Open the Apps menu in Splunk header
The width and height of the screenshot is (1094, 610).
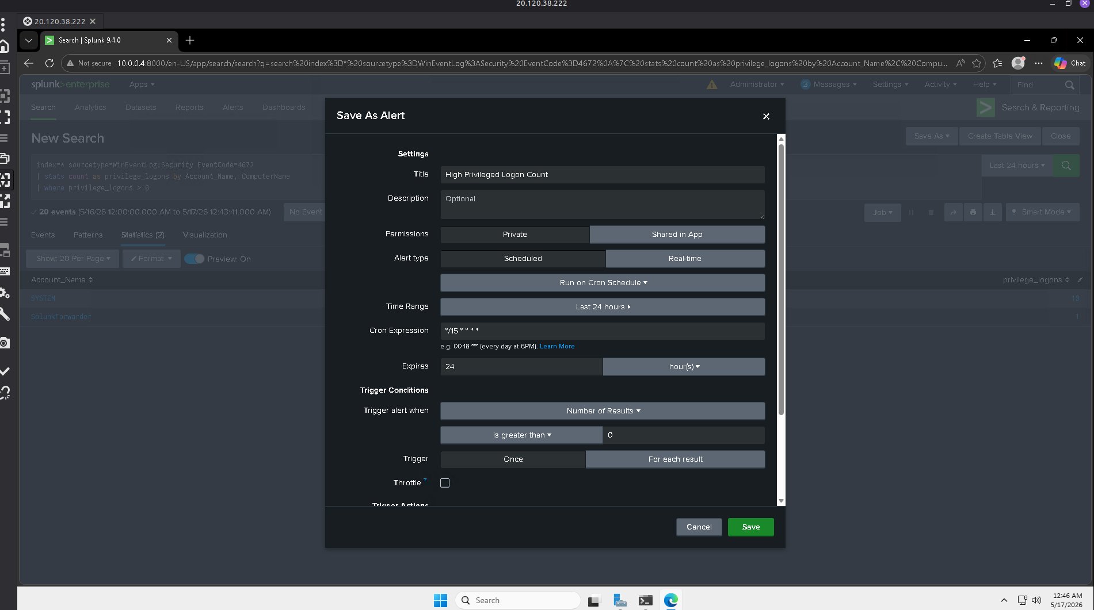tap(142, 85)
